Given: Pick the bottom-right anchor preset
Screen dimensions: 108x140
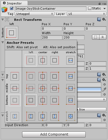Looking at the screenshot, I should (55, 100).
